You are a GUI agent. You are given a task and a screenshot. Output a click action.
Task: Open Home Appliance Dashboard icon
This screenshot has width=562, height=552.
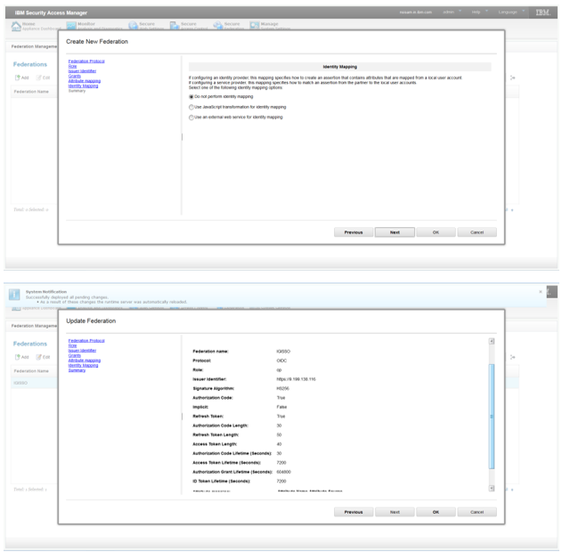(16, 26)
